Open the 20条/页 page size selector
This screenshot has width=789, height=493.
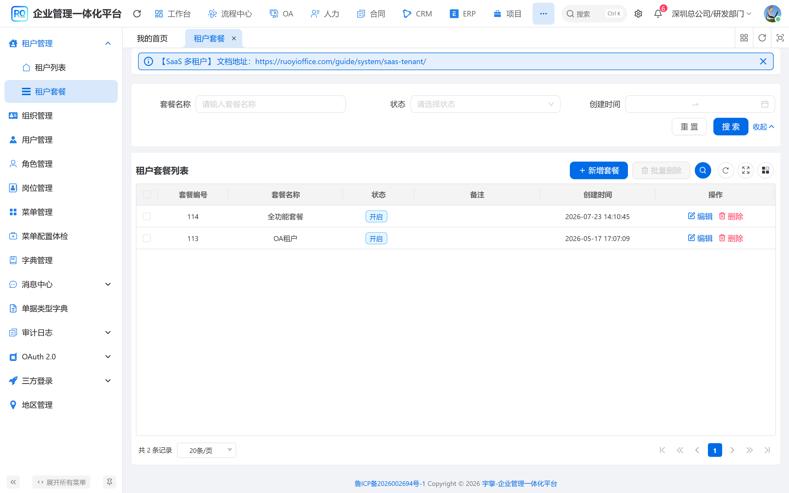click(x=206, y=450)
